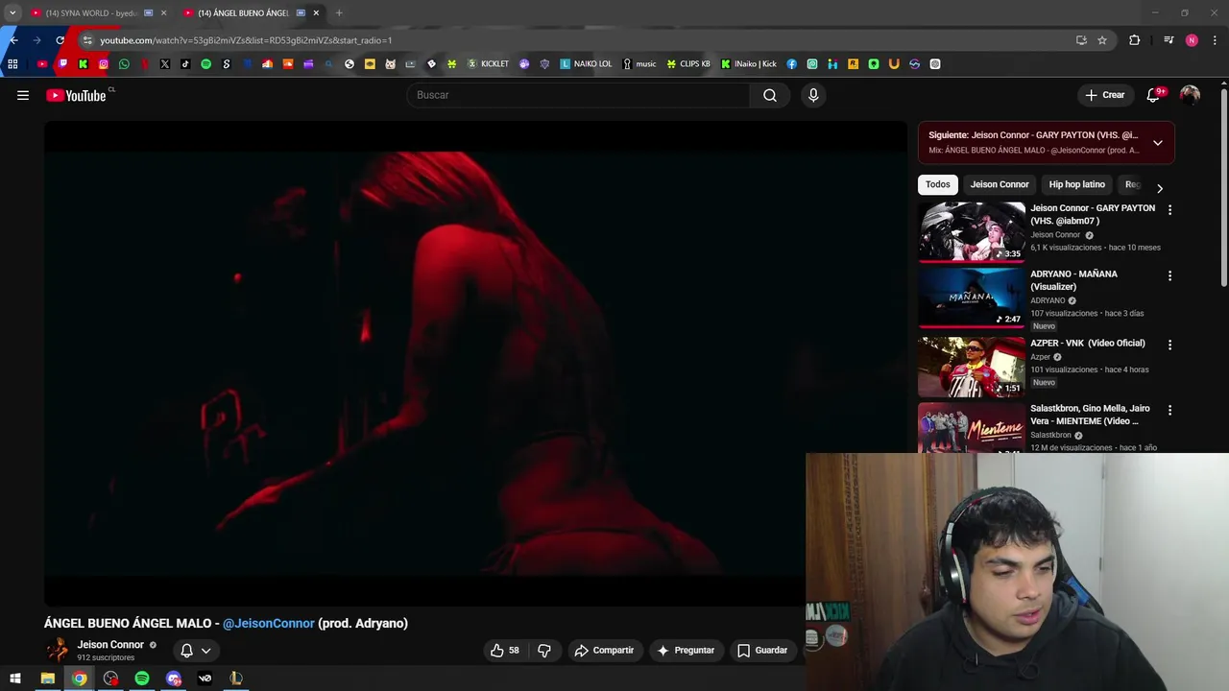Open the tab search dropdown arrow
Image resolution: width=1229 pixels, height=691 pixels.
[12, 13]
